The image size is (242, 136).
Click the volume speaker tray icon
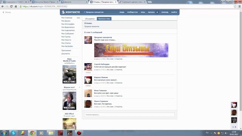click(226, 133)
